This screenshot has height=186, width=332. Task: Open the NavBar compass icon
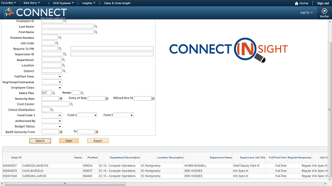(324, 11)
